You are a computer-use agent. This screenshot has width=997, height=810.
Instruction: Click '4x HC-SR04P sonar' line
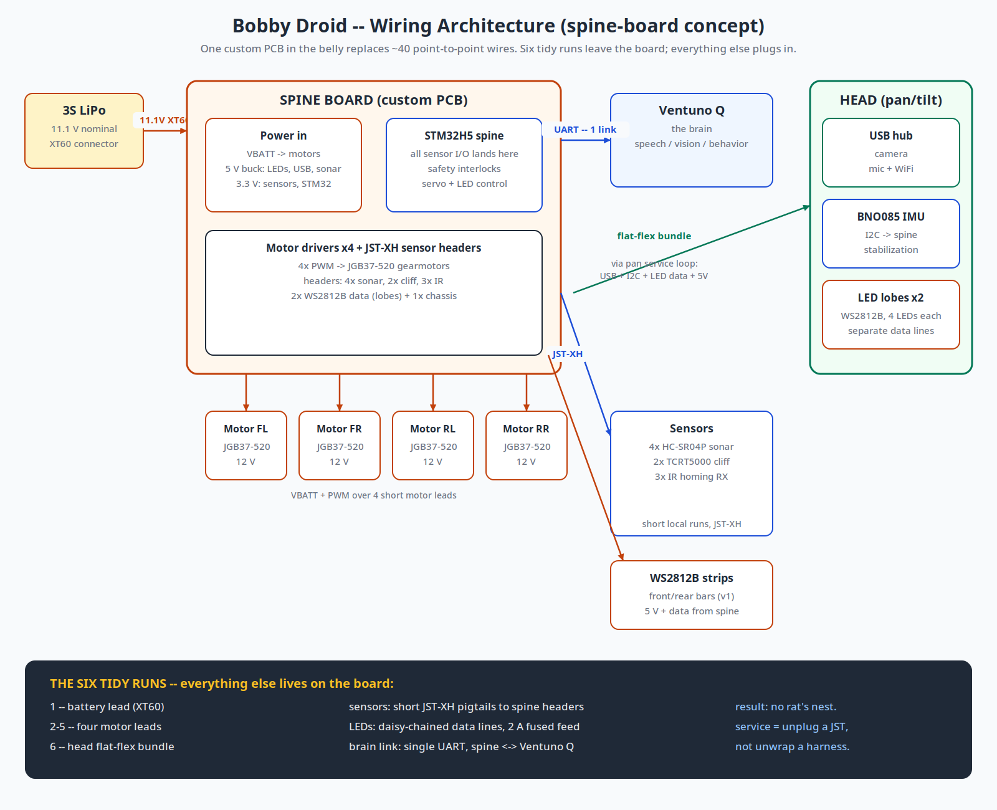point(692,447)
